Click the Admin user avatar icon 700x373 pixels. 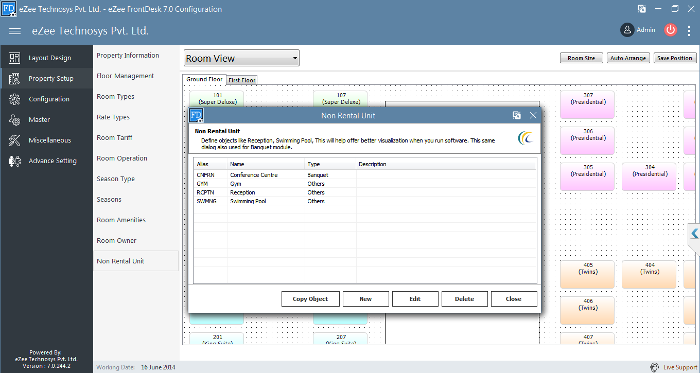click(x=627, y=30)
